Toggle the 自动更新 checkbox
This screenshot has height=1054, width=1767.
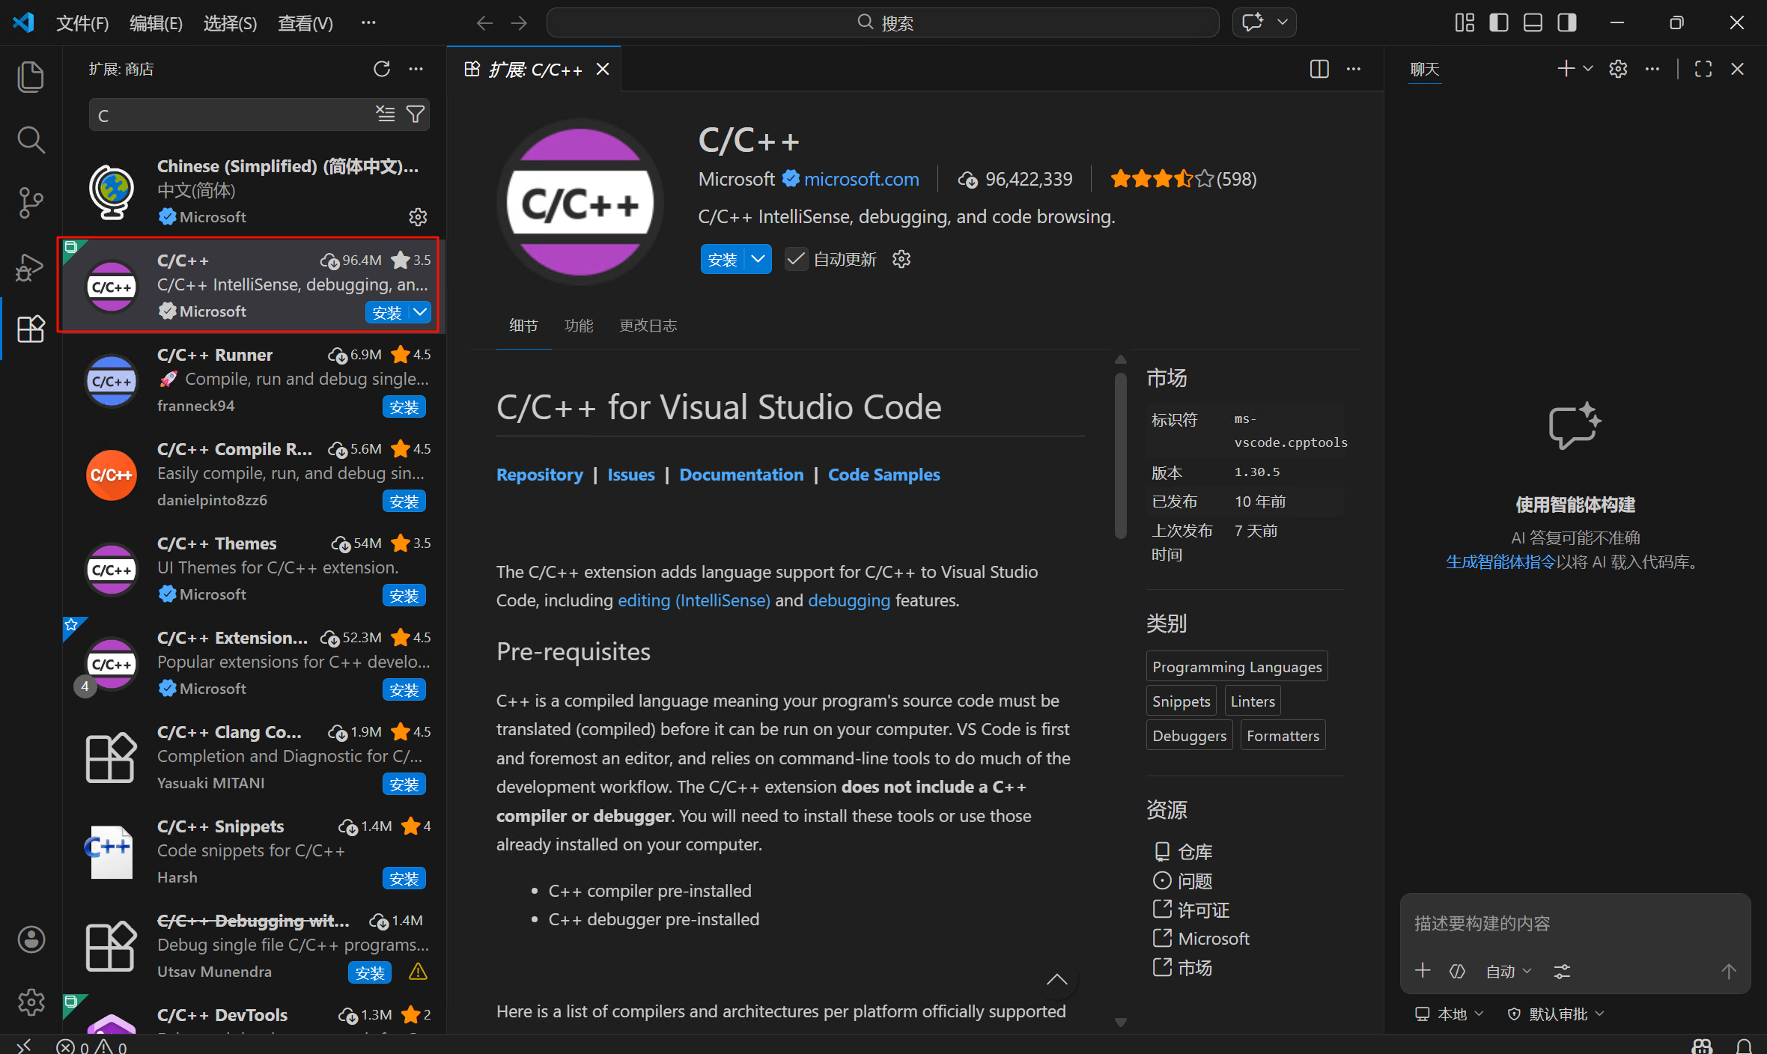click(x=796, y=259)
